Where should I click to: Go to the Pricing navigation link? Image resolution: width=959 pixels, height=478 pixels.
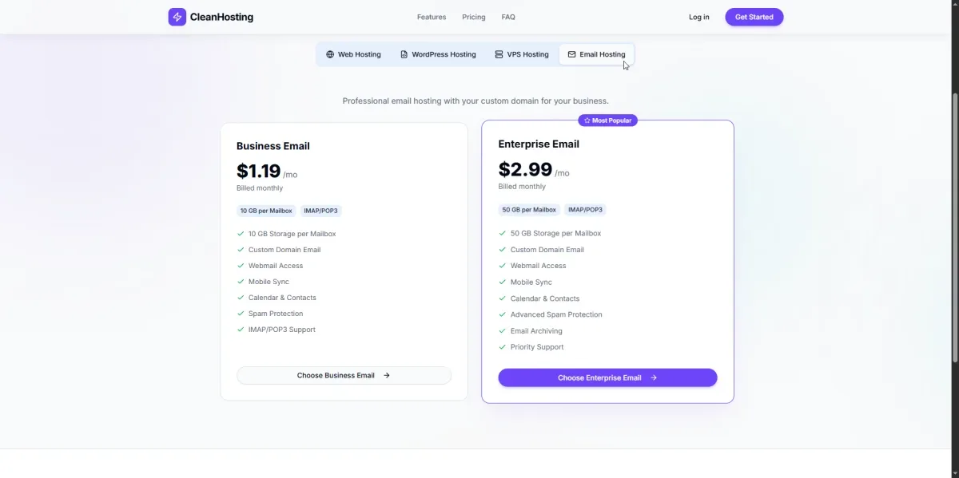click(x=474, y=17)
